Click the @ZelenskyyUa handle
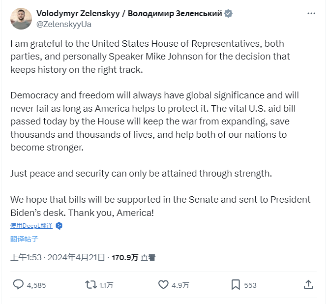This screenshot has width=328, height=304. [64, 24]
